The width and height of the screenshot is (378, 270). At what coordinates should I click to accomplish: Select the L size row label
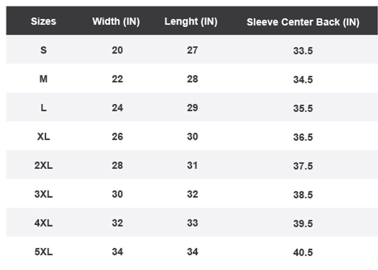point(43,108)
